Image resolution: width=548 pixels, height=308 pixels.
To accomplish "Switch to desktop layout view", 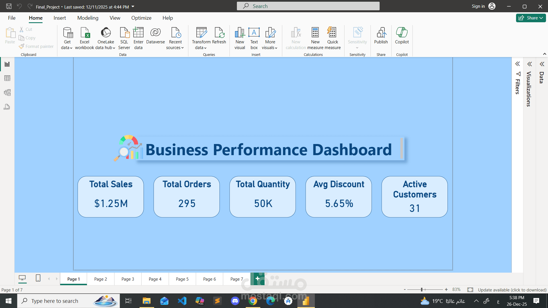I will (x=22, y=278).
